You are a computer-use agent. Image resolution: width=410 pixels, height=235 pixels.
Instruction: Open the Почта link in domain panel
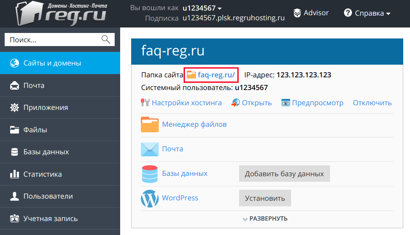(173, 149)
